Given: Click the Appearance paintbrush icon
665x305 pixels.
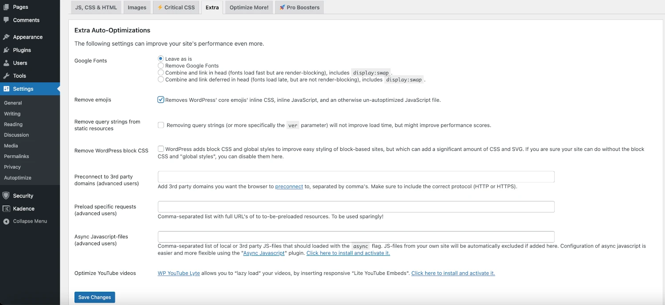Looking at the screenshot, I should (6, 37).
